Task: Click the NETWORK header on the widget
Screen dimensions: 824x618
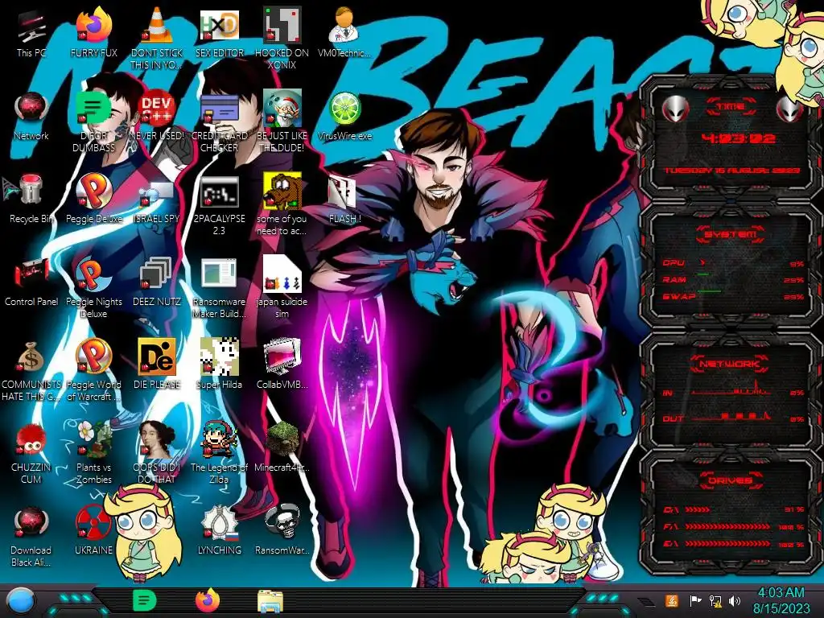Action: (x=731, y=364)
